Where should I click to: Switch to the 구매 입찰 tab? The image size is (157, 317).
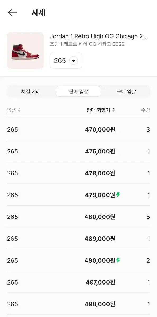click(126, 92)
